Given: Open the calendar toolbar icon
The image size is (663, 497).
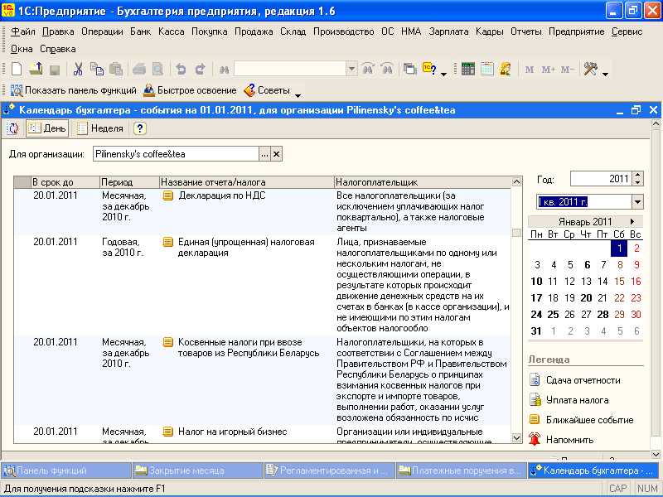Looking at the screenshot, I should (x=487, y=69).
